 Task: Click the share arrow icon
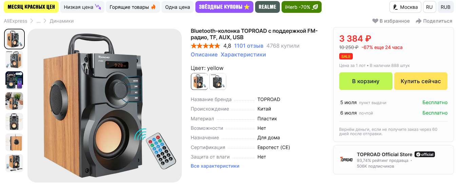[419, 21]
